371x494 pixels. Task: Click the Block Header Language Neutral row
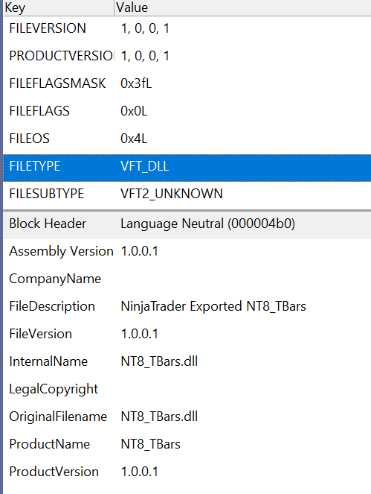pos(187,224)
